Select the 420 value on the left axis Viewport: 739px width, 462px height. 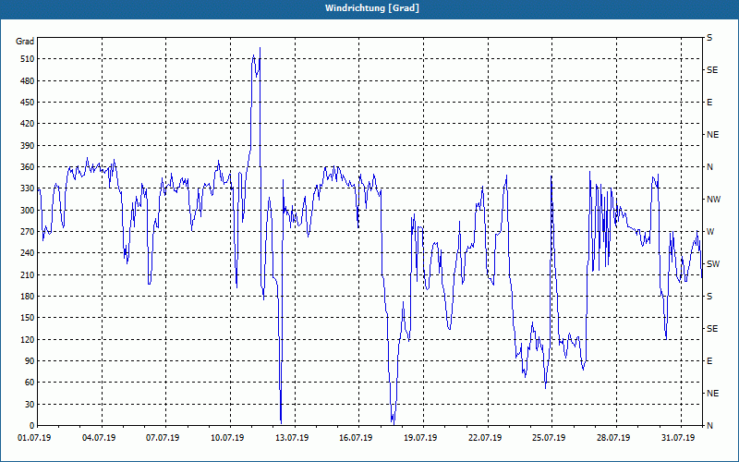tap(28, 124)
